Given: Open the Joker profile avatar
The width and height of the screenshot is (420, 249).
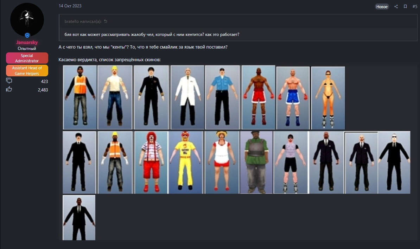Looking at the screenshot, I should [27, 20].
